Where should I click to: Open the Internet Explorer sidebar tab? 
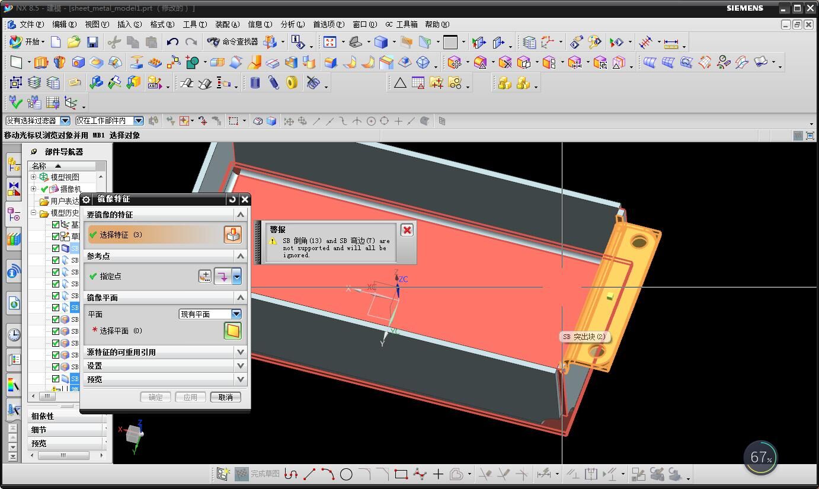point(14,303)
